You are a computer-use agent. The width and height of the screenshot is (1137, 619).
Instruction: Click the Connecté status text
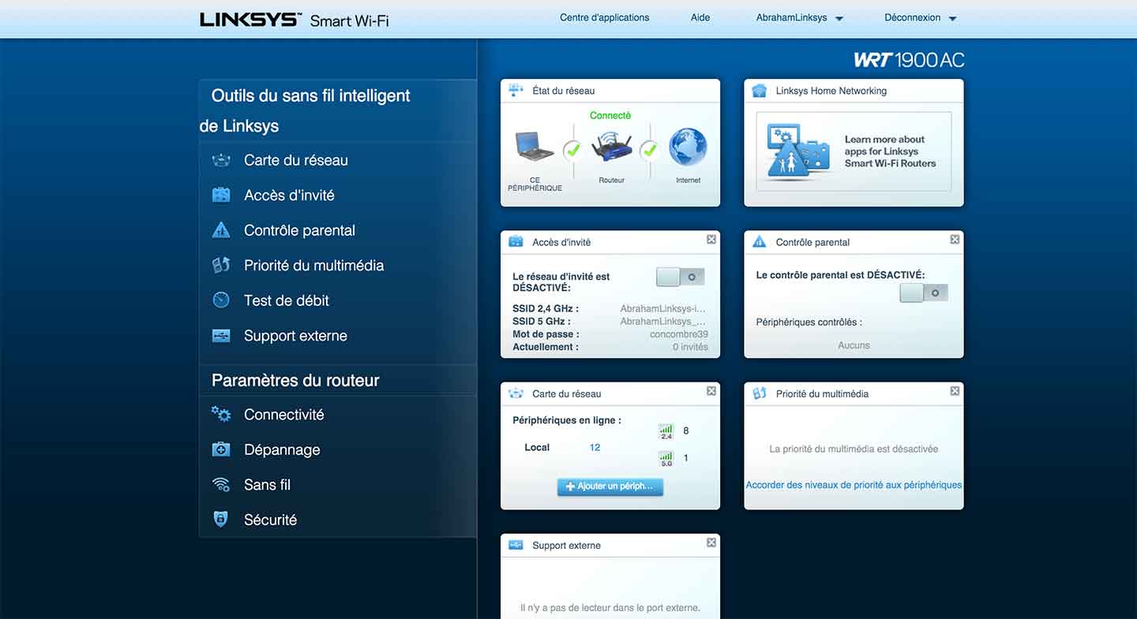(610, 115)
